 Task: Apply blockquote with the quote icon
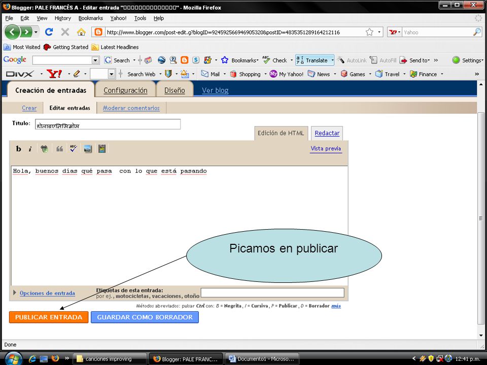[60, 149]
